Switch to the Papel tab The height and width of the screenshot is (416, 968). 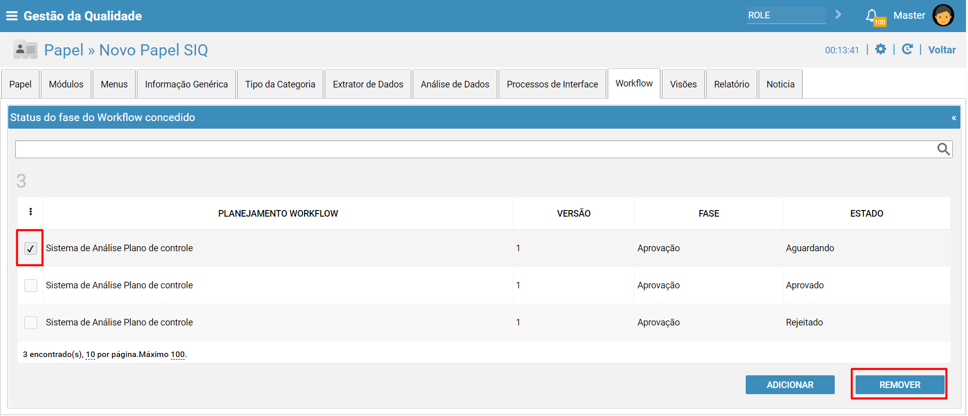tap(20, 84)
